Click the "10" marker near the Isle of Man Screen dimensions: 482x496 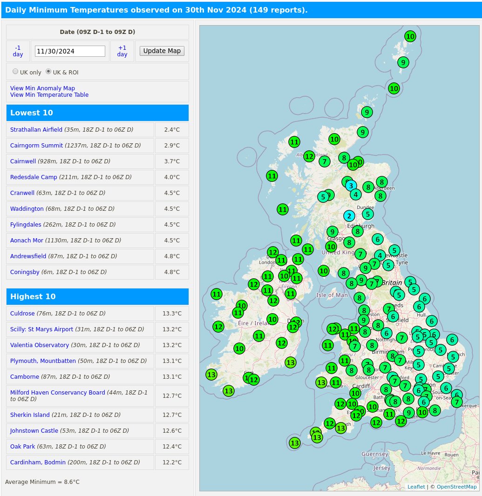tap(323, 270)
